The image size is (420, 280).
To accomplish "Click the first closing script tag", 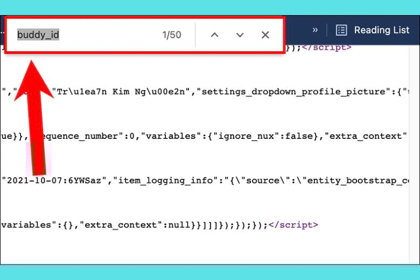I will coord(327,48).
